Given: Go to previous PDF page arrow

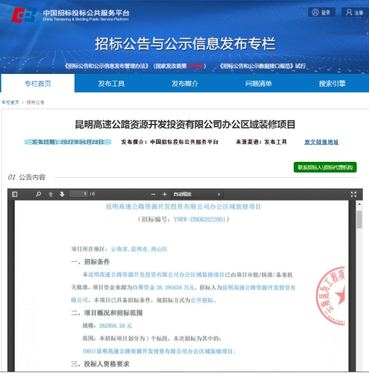Looking at the screenshot, I should (x=51, y=194).
